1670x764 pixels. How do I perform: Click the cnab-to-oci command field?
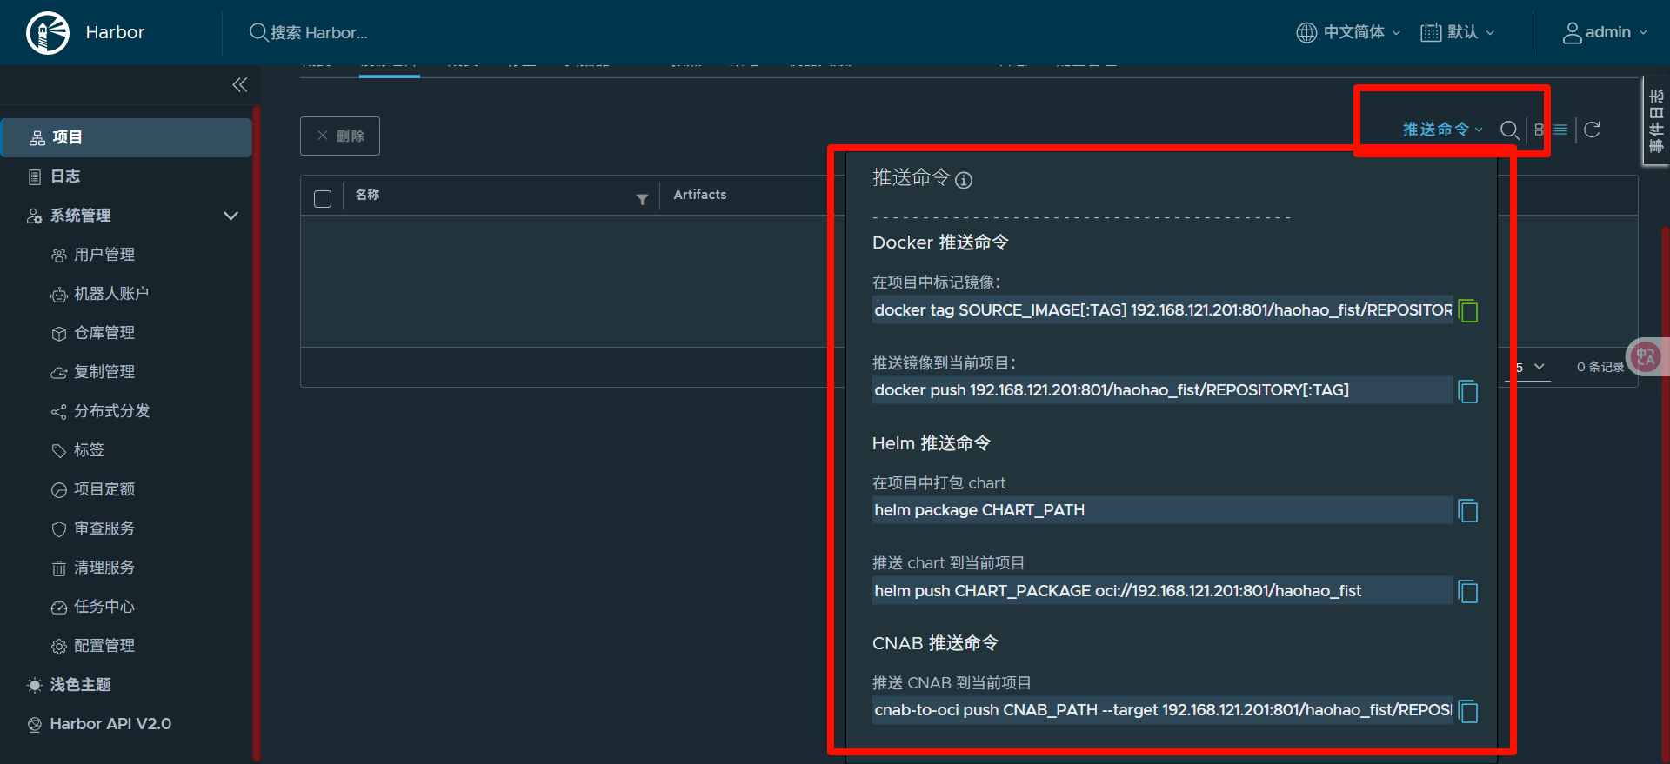(x=1162, y=710)
